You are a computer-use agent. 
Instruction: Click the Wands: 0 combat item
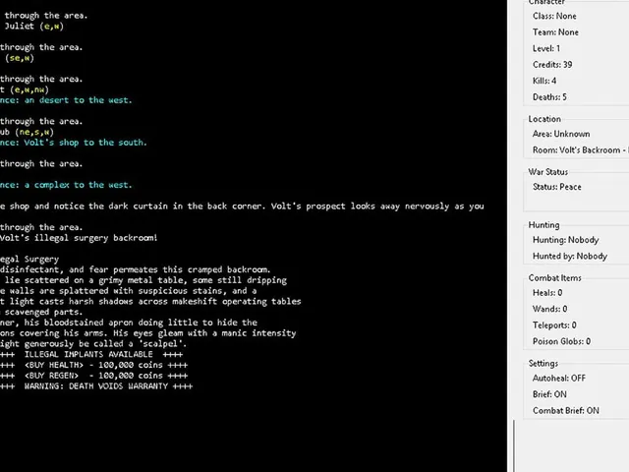(x=549, y=309)
